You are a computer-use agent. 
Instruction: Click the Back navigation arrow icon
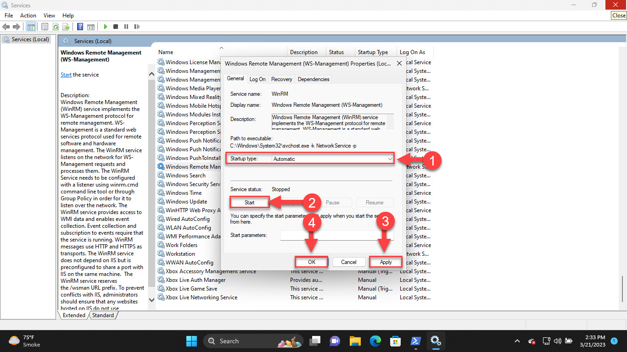(x=6, y=27)
